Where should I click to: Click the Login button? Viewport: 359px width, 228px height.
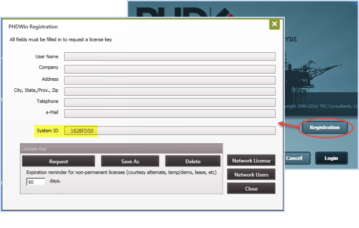click(x=331, y=158)
